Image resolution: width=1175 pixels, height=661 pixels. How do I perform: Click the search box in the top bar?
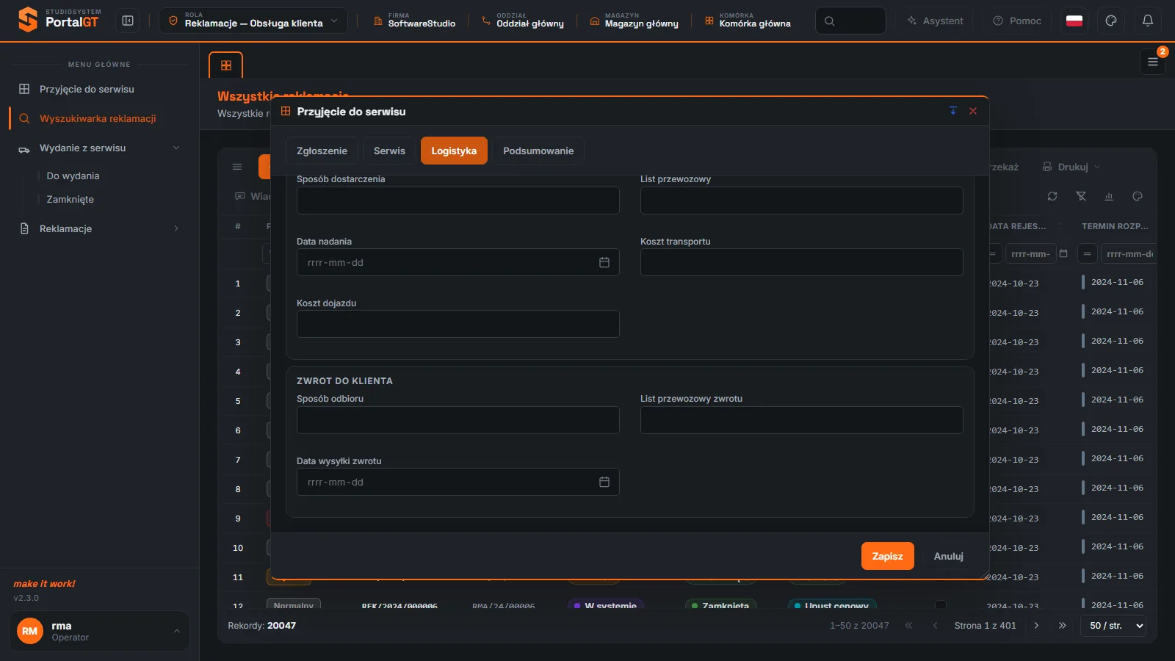pos(850,21)
